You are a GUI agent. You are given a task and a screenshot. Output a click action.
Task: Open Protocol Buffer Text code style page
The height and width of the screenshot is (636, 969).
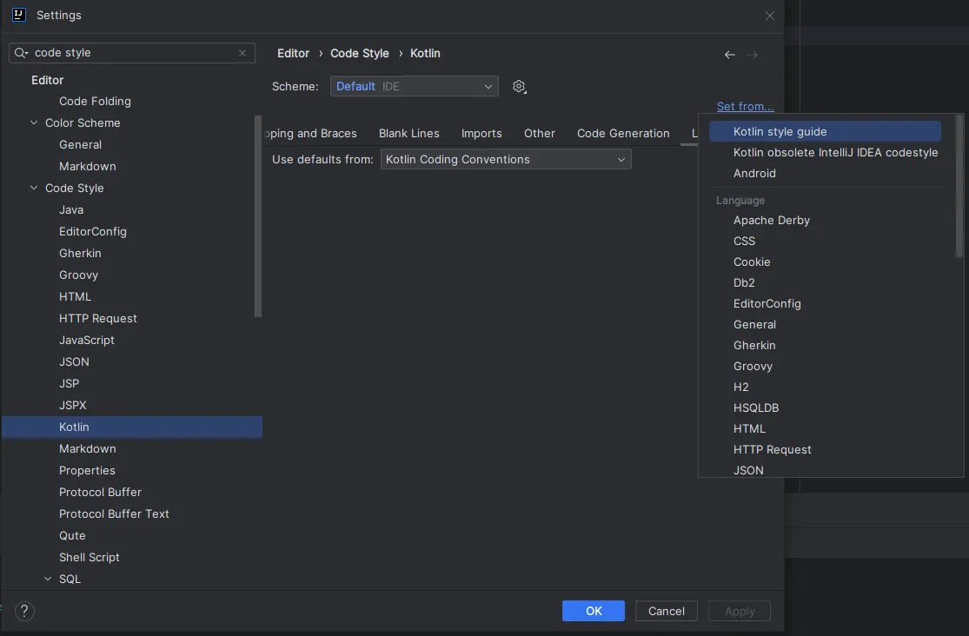pyautogui.click(x=131, y=513)
